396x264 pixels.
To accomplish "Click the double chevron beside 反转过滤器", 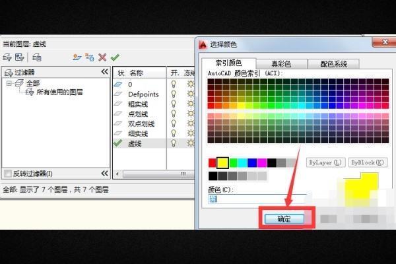I will (104, 173).
